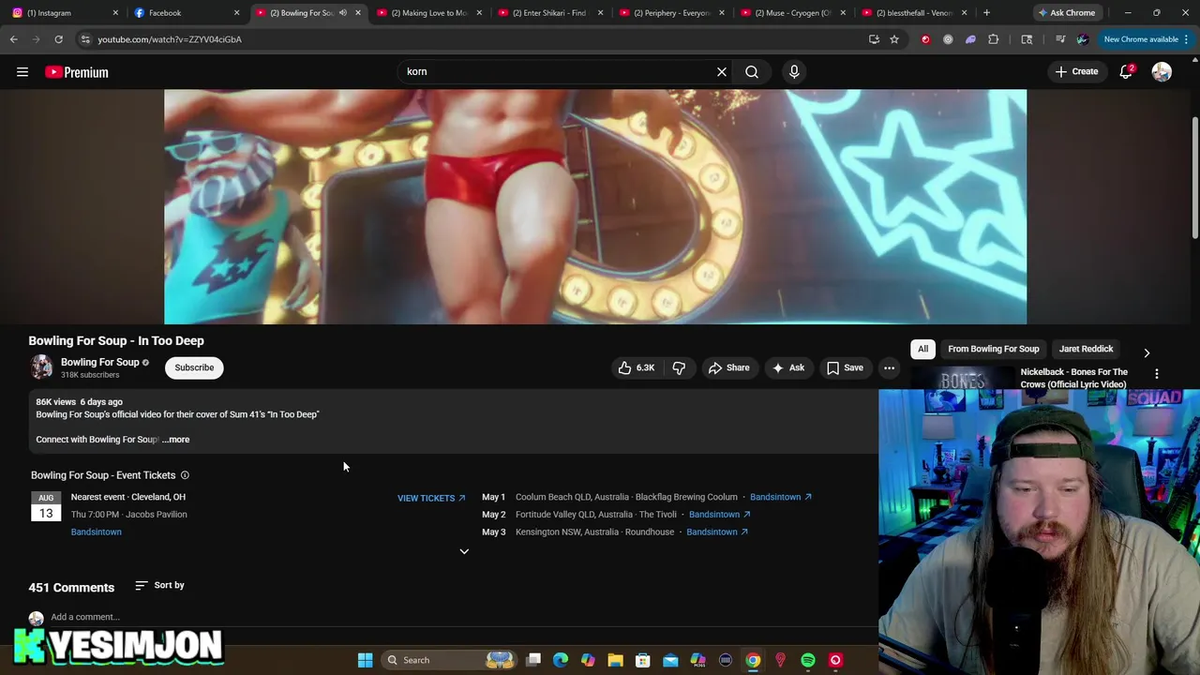Open the red circular extension icon
This screenshot has width=1200, height=675.
tap(925, 39)
